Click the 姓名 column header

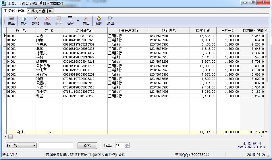pos(49,30)
